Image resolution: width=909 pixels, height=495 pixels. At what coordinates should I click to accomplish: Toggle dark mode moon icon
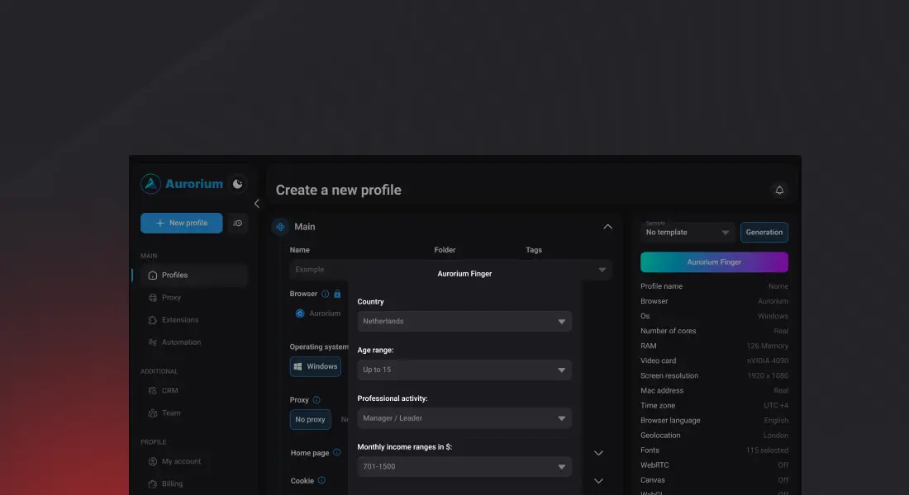(237, 184)
